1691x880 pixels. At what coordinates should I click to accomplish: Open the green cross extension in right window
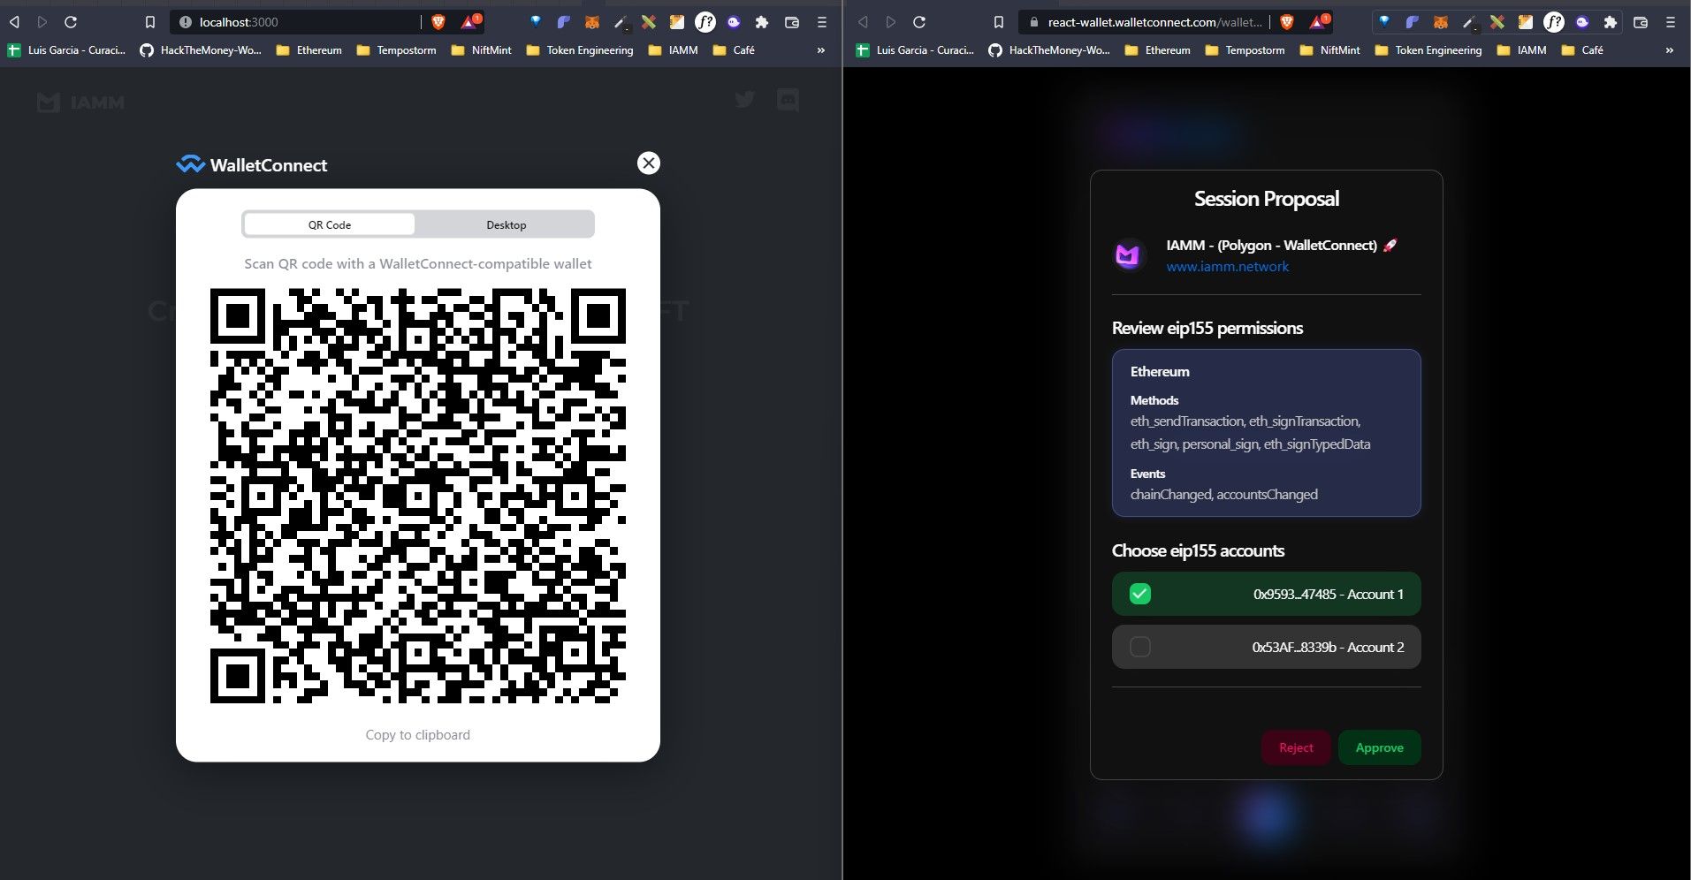[x=1497, y=22]
